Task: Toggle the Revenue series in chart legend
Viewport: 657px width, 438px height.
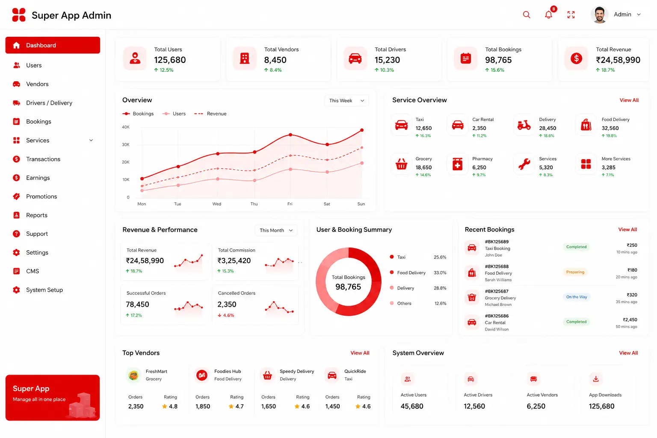Action: pyautogui.click(x=210, y=114)
